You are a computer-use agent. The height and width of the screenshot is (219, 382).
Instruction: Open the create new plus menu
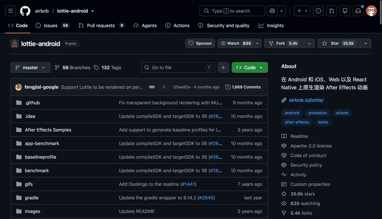(x=302, y=11)
